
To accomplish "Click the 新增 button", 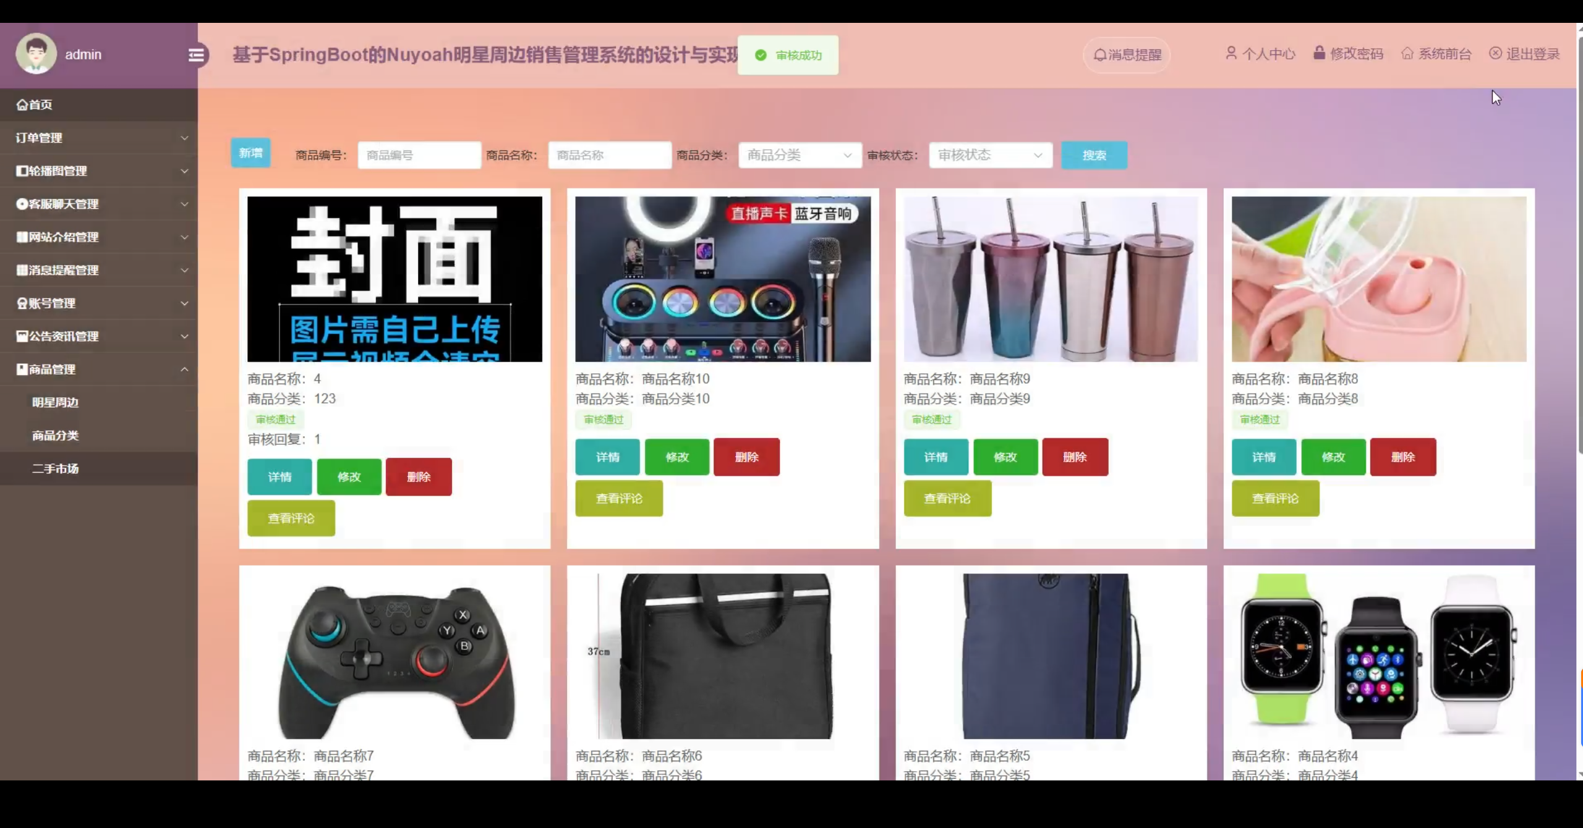I will point(250,153).
